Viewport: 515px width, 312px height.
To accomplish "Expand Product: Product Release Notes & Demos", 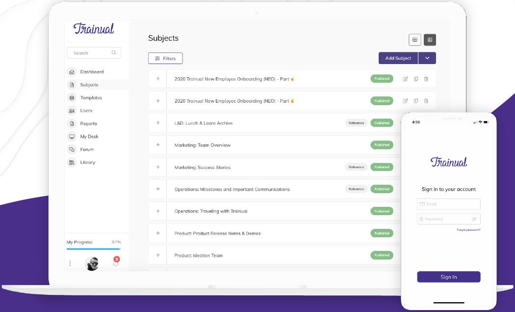I will [x=158, y=233].
